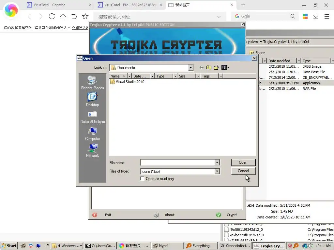Click the red Exit icon in Trojka Crypter

pos(95,215)
